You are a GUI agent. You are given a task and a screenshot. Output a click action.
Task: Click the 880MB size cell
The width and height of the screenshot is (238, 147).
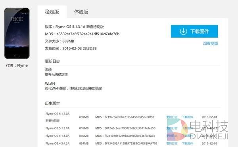tap(84, 136)
